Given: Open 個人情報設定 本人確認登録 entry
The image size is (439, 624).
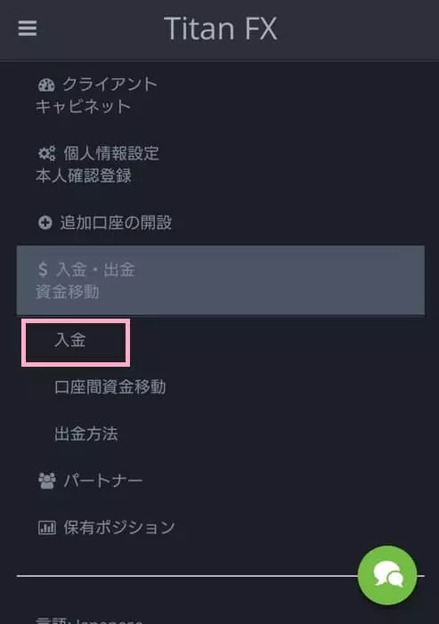Looking at the screenshot, I should click(98, 165).
